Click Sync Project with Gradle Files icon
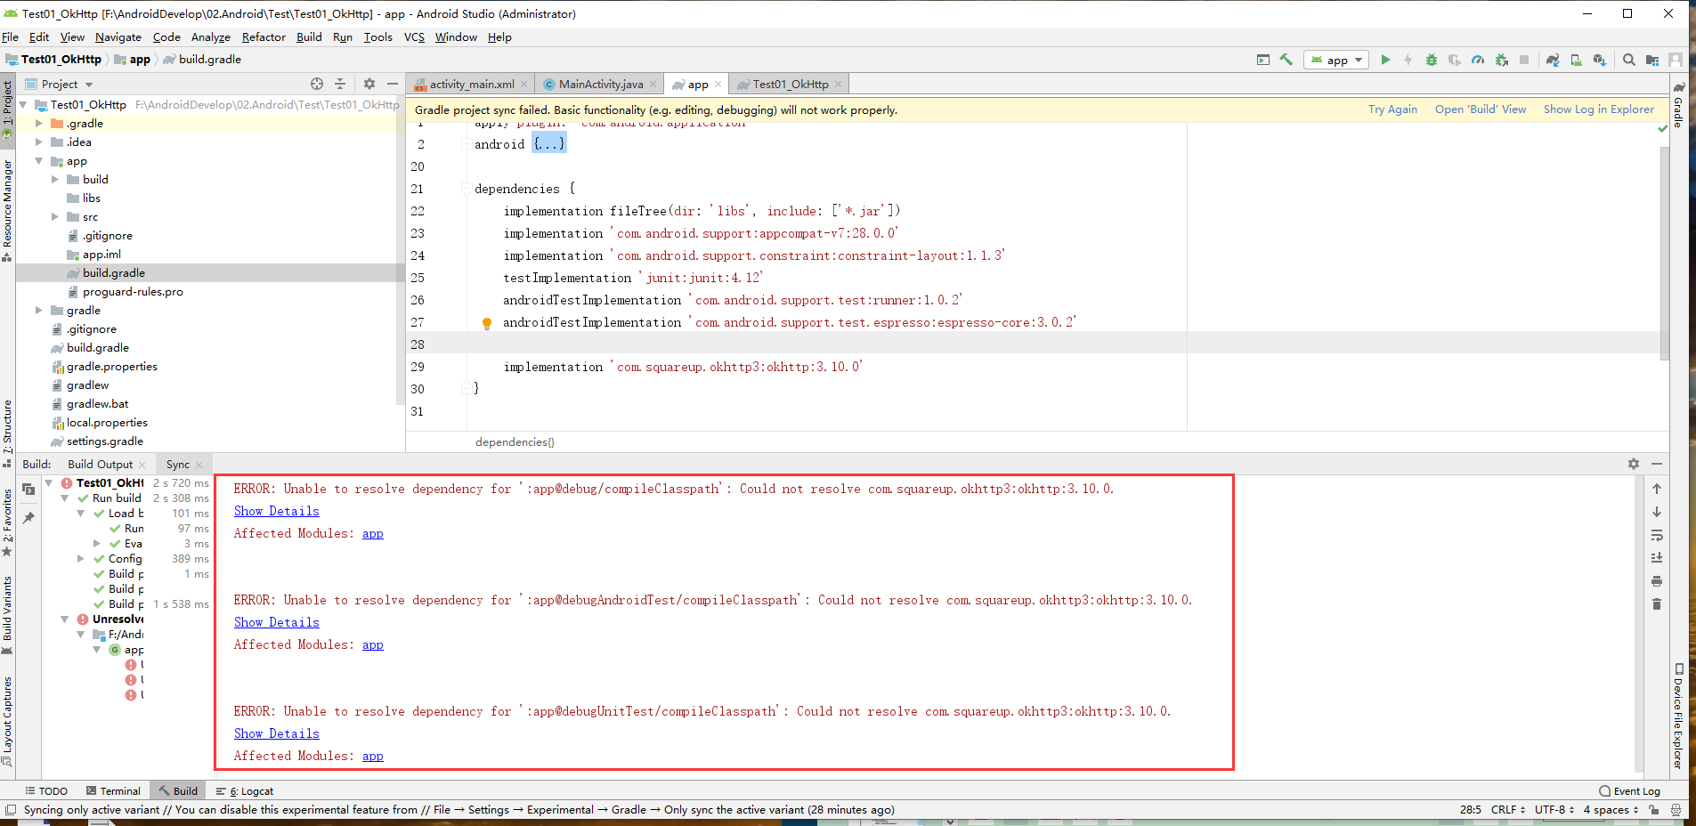 (1553, 60)
